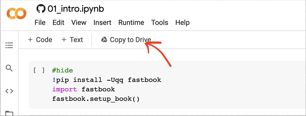Open the View menu
This screenshot has width=306, height=116.
79,23
